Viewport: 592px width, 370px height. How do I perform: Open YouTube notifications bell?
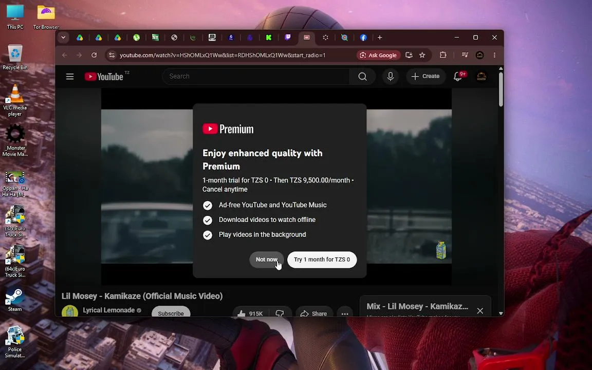click(458, 77)
